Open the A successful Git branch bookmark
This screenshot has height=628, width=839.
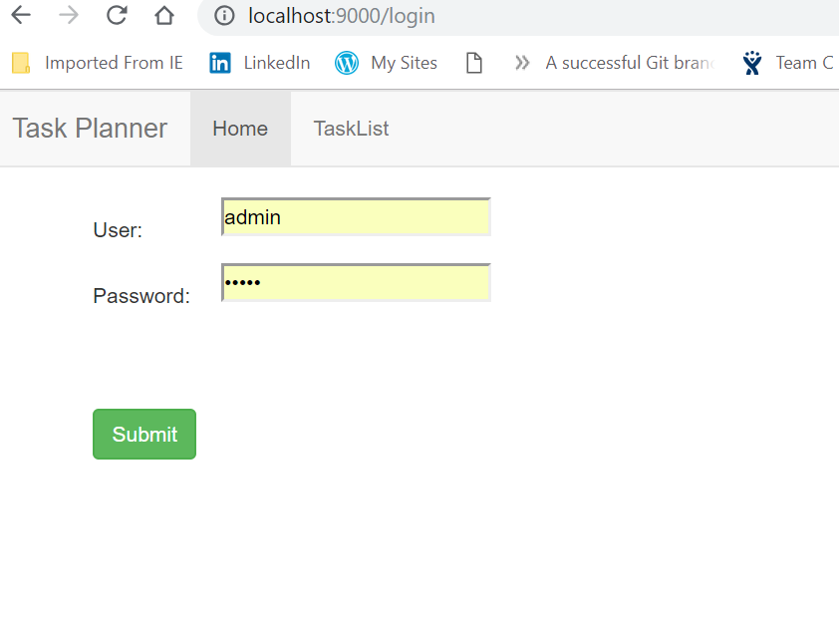point(630,63)
